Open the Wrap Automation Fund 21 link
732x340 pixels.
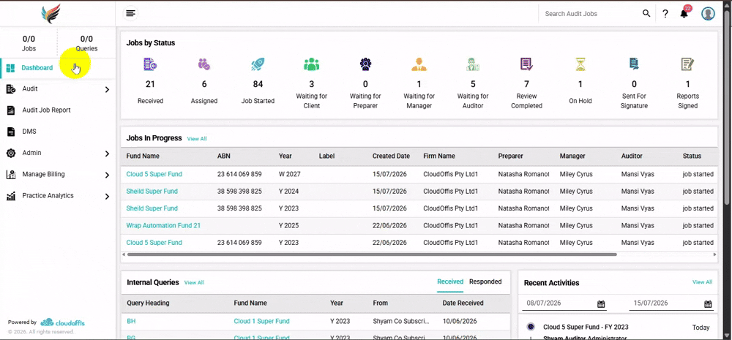pos(163,225)
